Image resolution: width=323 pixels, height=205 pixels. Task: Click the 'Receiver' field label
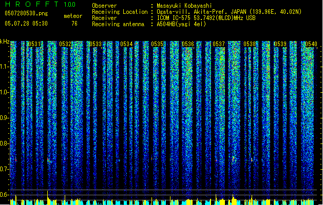104,18
